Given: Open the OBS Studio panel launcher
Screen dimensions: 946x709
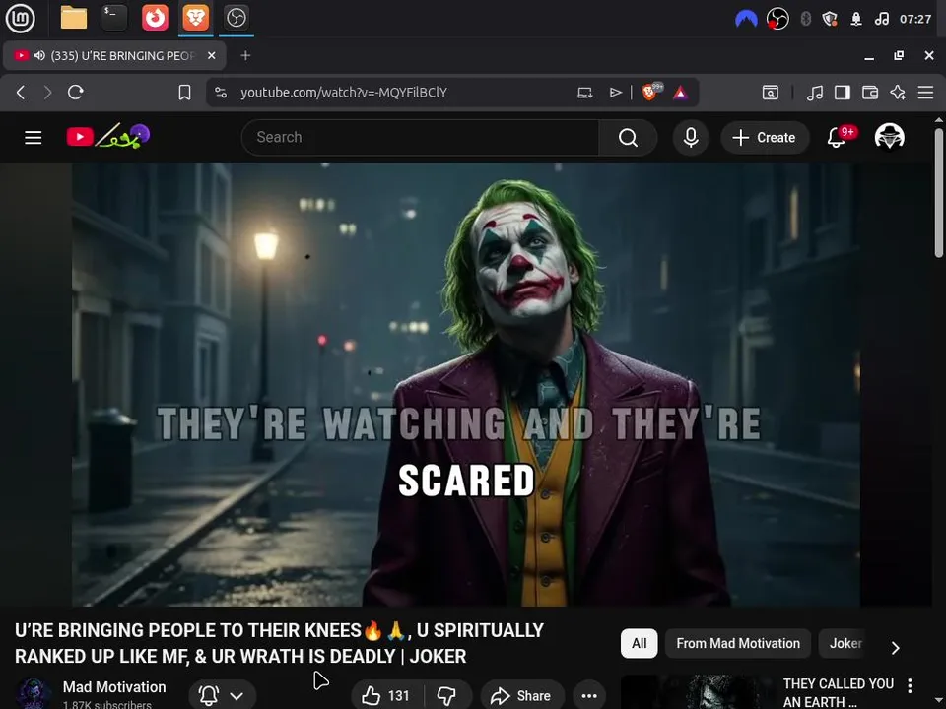Looking at the screenshot, I should (236, 18).
